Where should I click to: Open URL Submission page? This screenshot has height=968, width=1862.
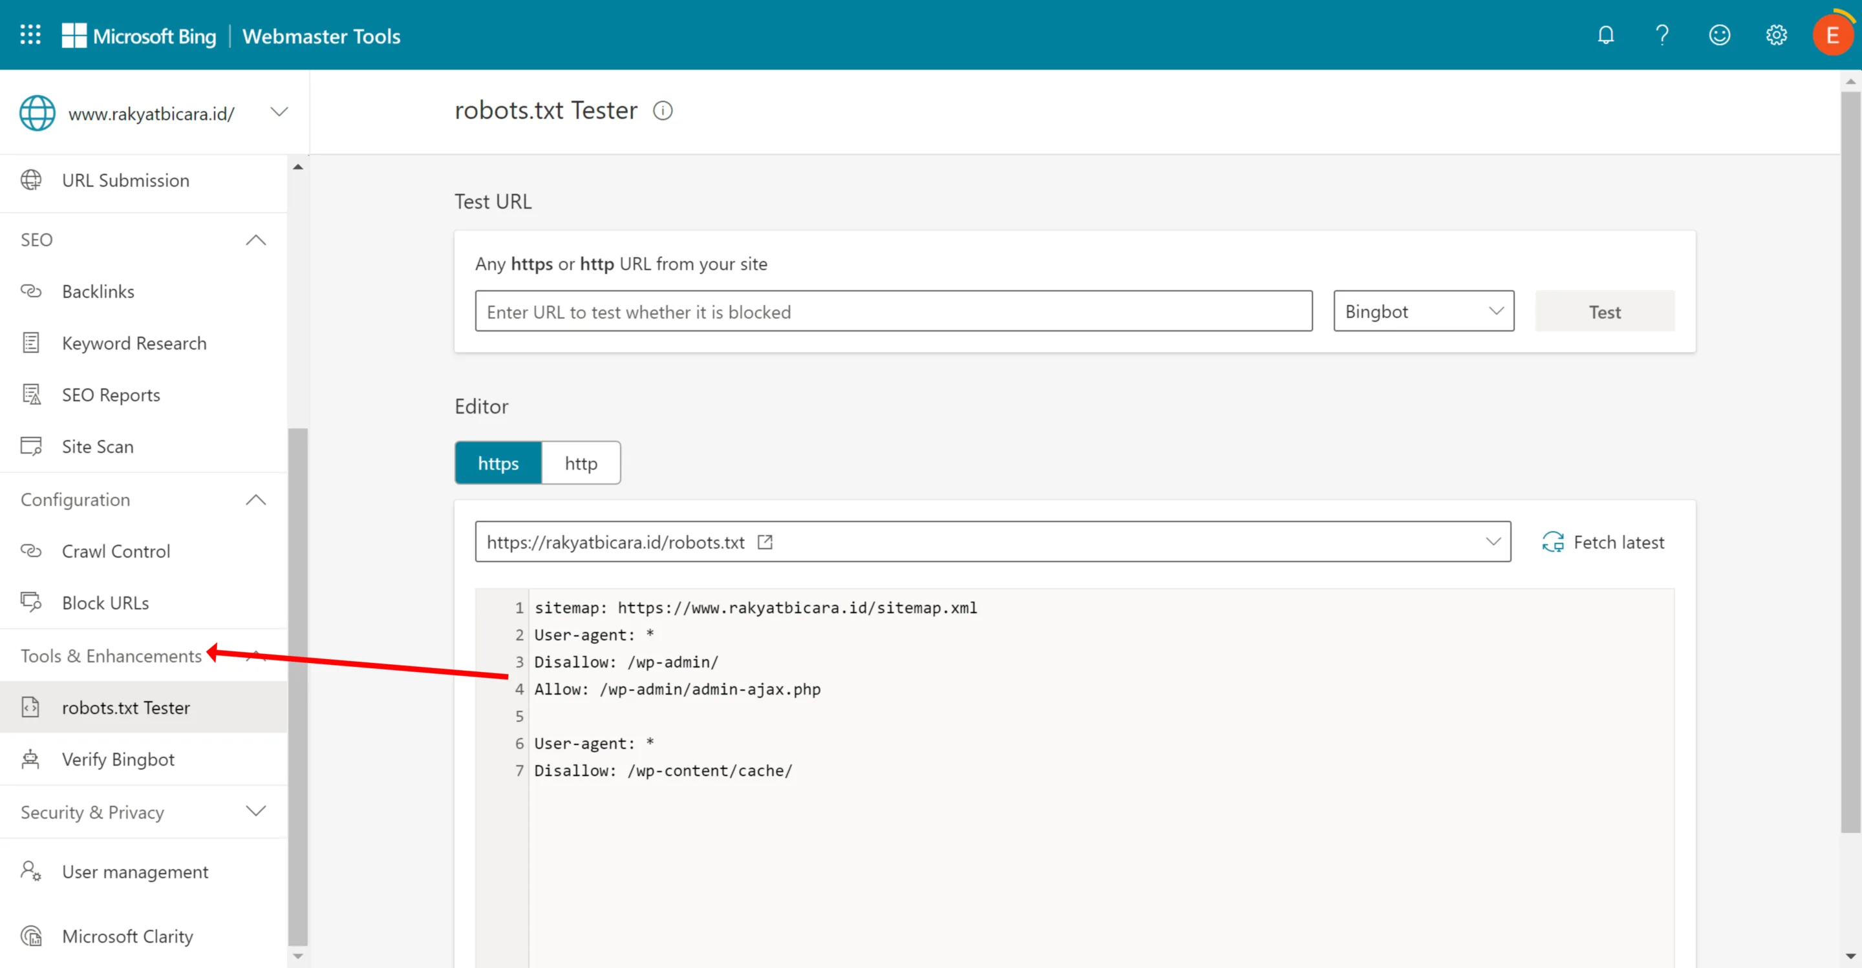[126, 180]
